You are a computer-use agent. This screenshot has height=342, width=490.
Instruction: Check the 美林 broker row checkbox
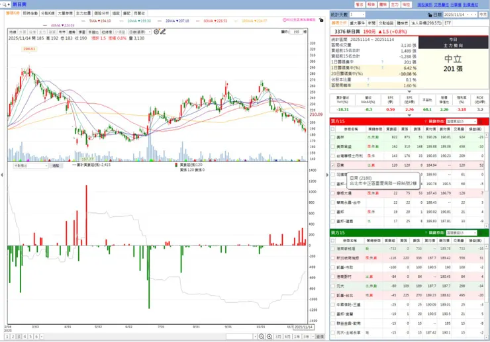tap(333, 137)
